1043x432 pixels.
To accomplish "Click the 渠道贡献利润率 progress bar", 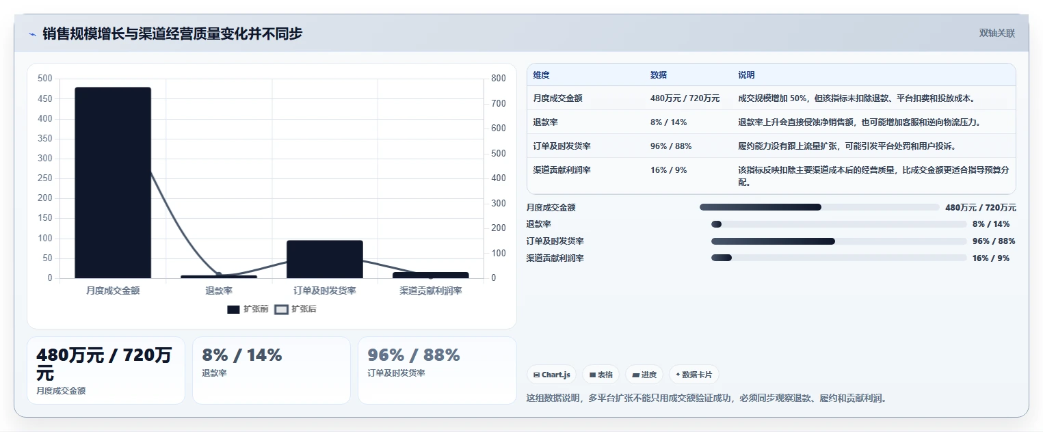I will pyautogui.click(x=839, y=258).
